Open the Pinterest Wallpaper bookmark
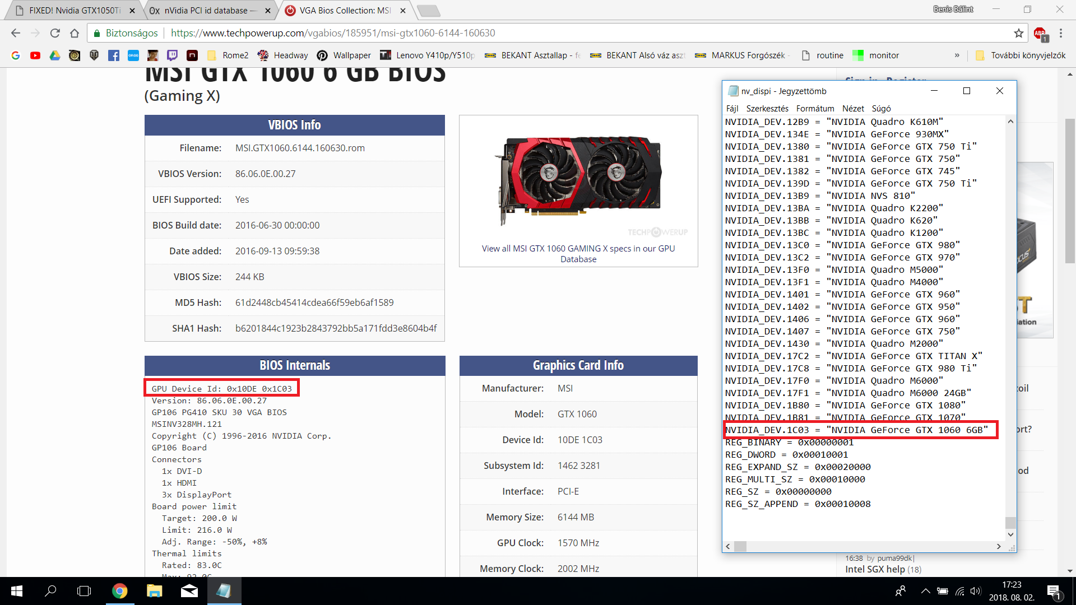This screenshot has height=605, width=1076. (x=344, y=55)
